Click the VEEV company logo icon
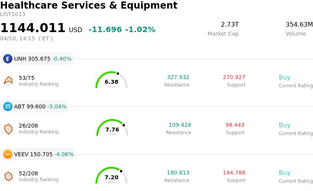 click(8, 154)
